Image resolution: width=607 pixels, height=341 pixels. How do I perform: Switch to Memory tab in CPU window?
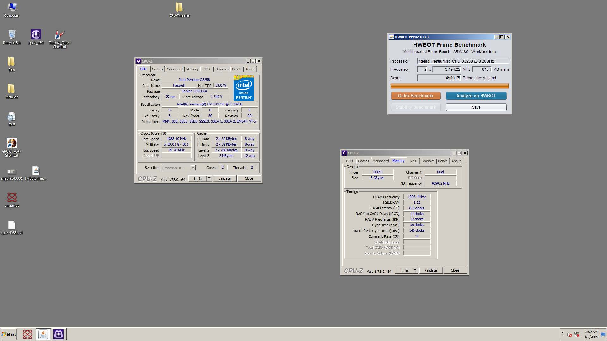192,69
